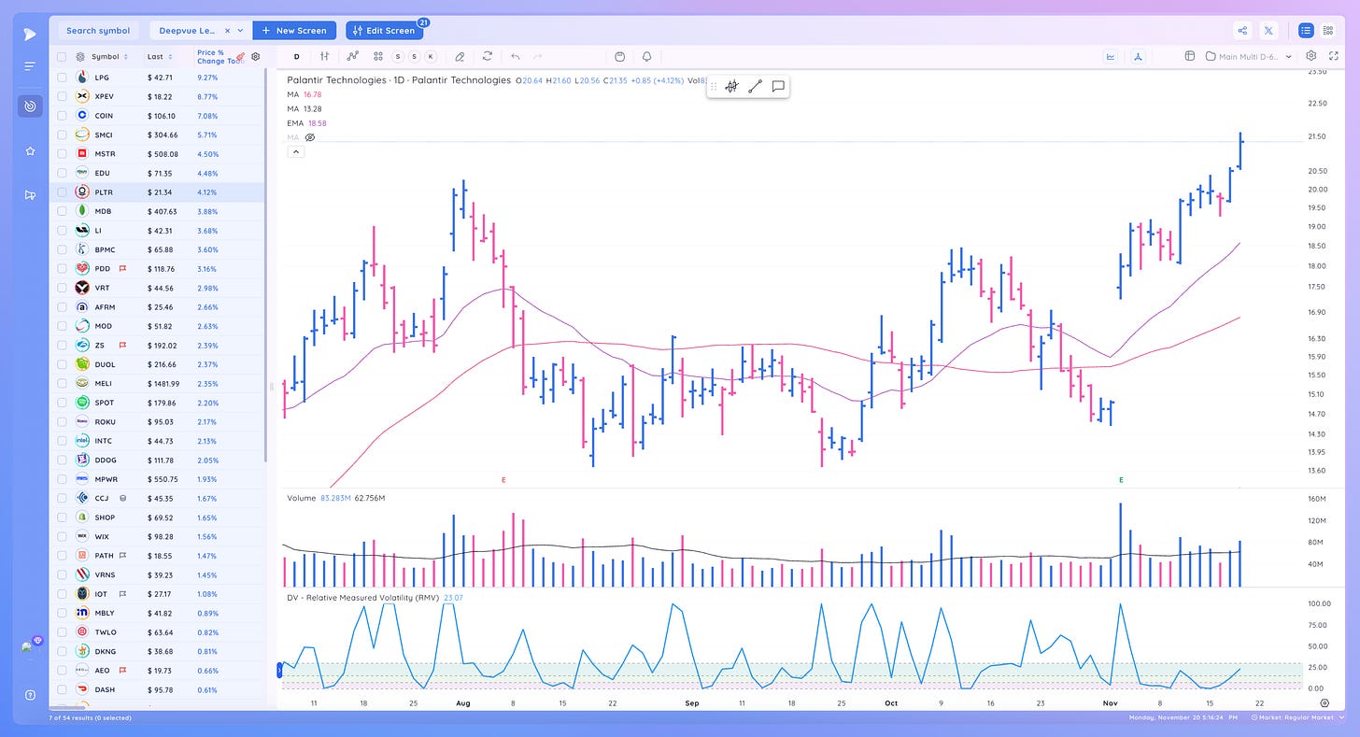The image size is (1360, 737).
Task: Sort by Symbol column arrows
Action: (126, 57)
